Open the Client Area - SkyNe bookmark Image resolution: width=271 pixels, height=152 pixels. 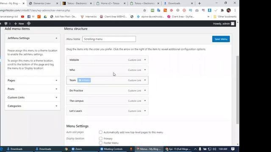pos(181,17)
